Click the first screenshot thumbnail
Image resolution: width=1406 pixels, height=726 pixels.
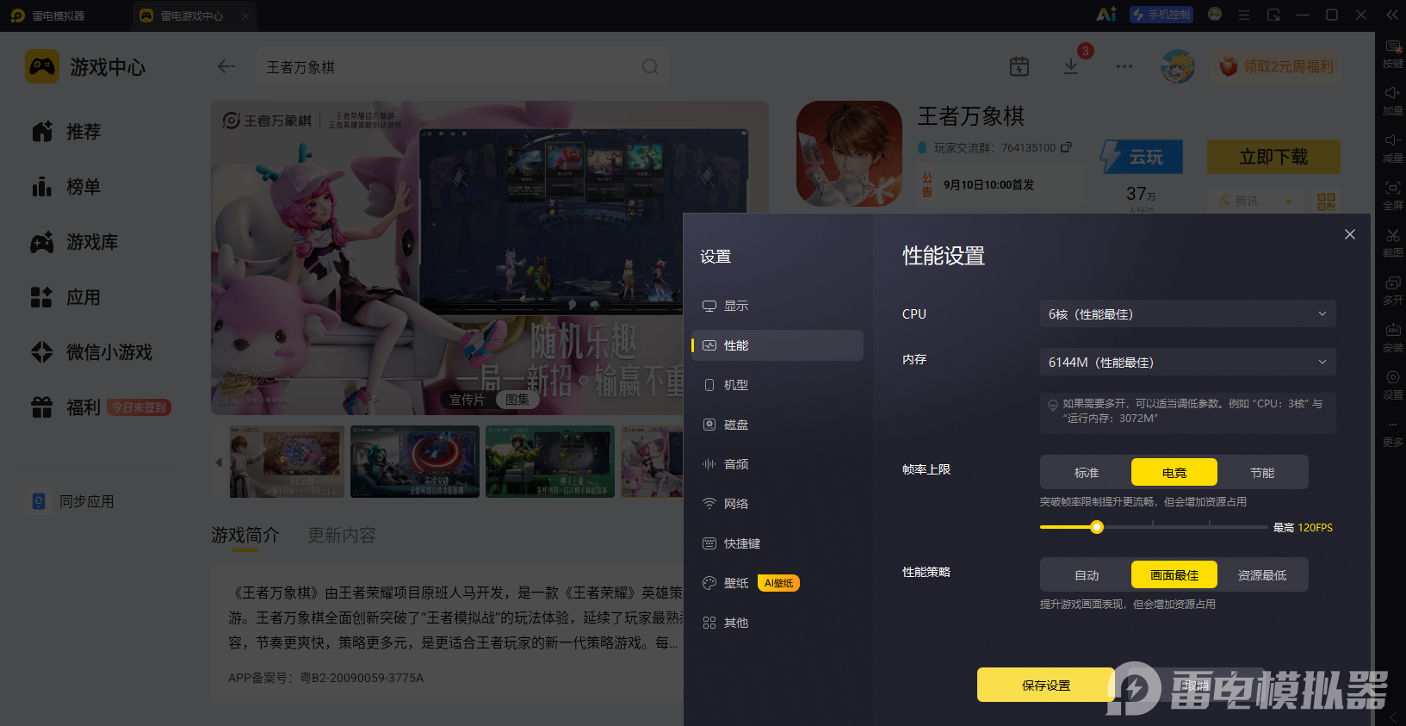287,462
